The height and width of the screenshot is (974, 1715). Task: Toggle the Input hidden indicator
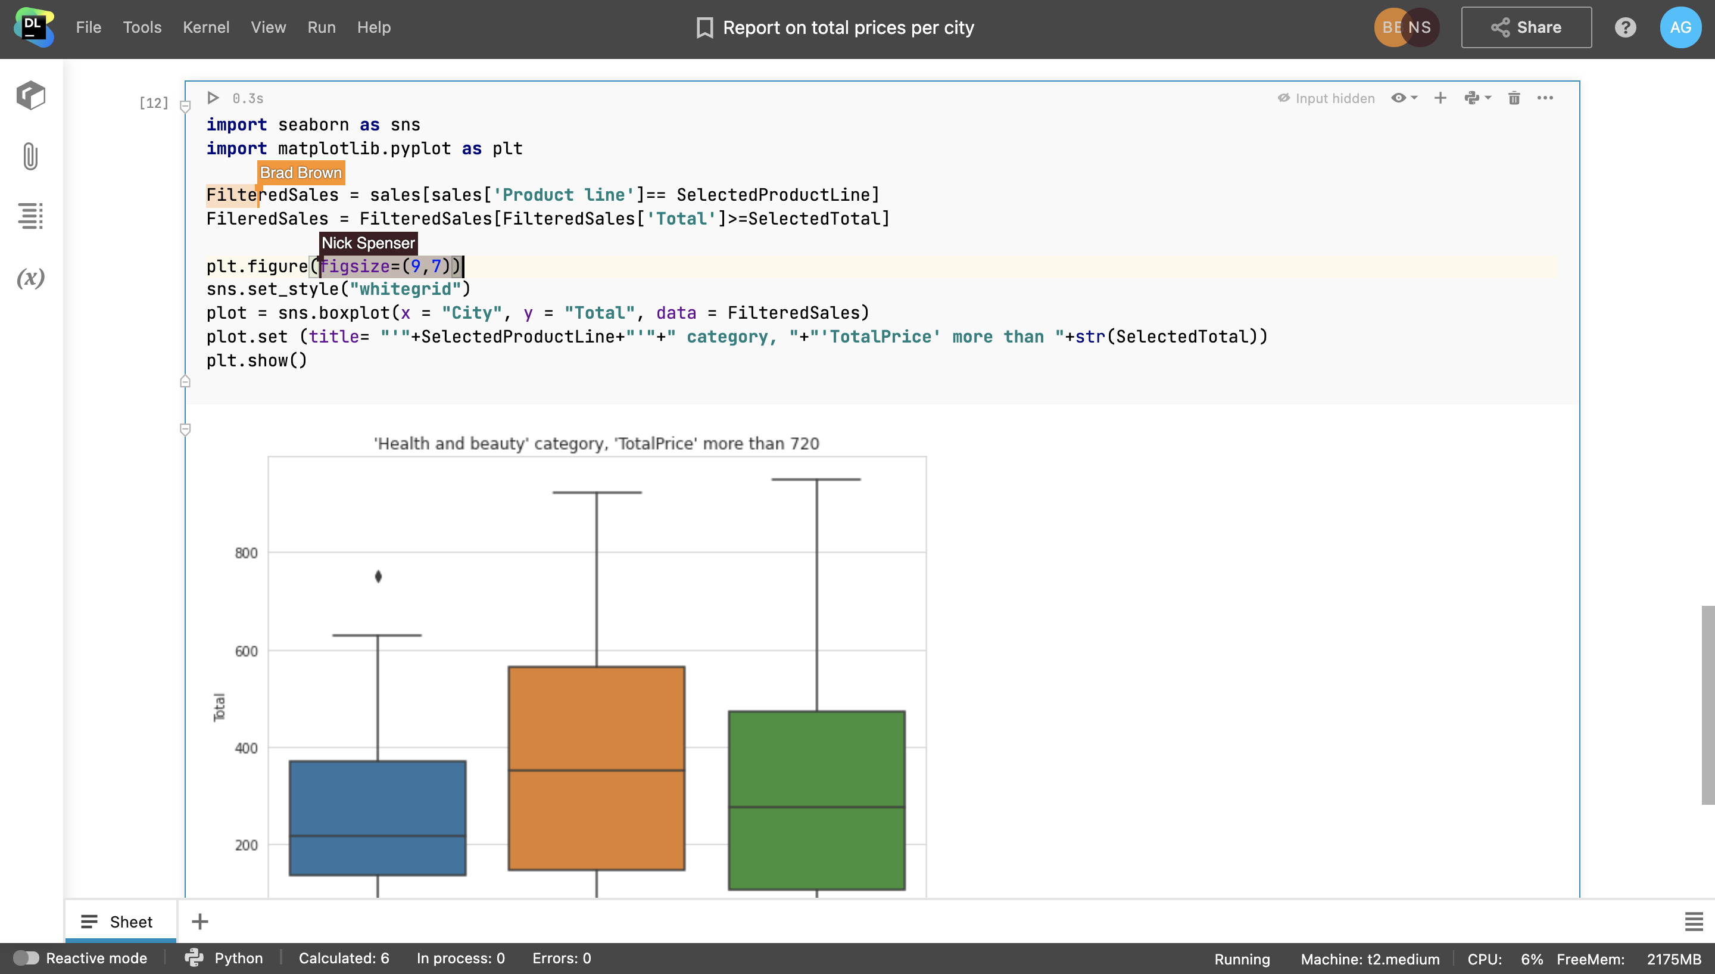point(1326,98)
